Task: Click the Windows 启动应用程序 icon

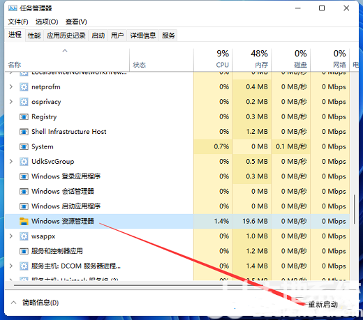Action: click(x=24, y=206)
